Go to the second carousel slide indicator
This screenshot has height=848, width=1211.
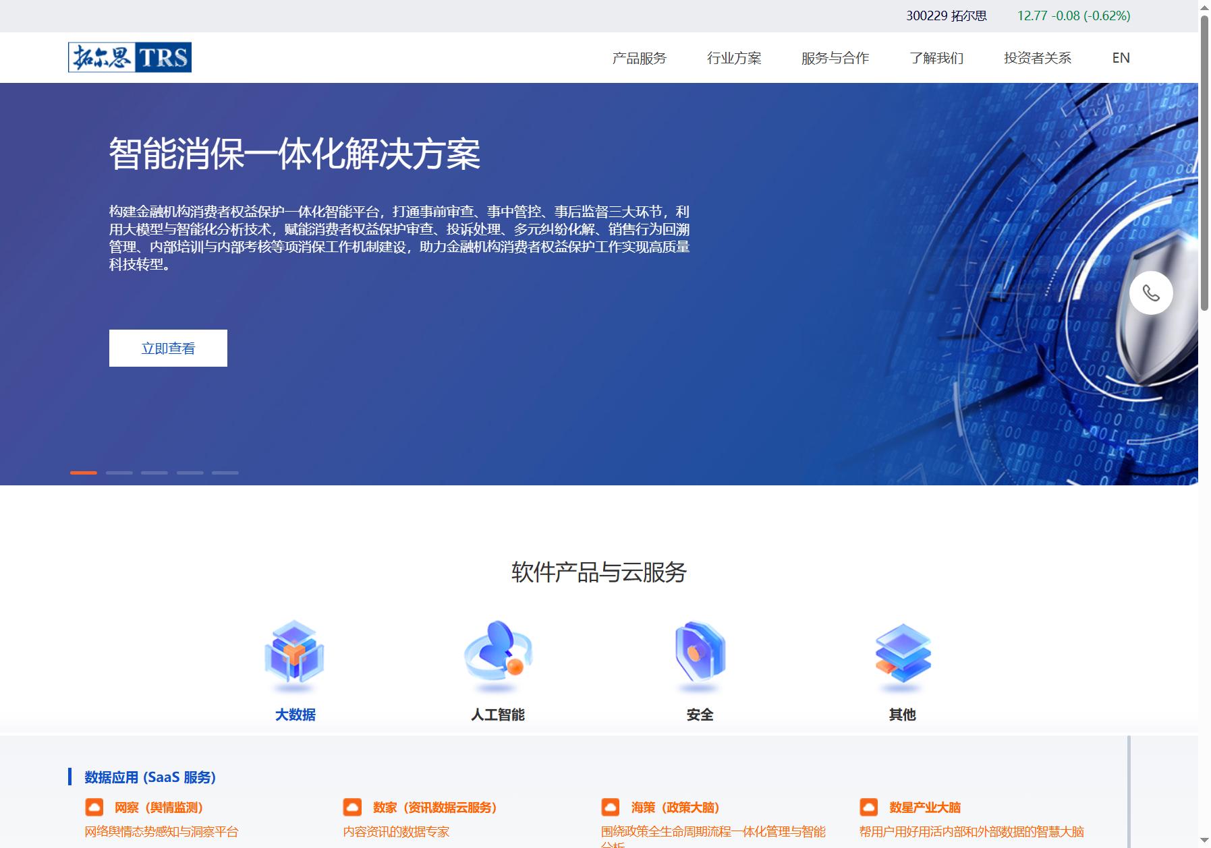(119, 473)
